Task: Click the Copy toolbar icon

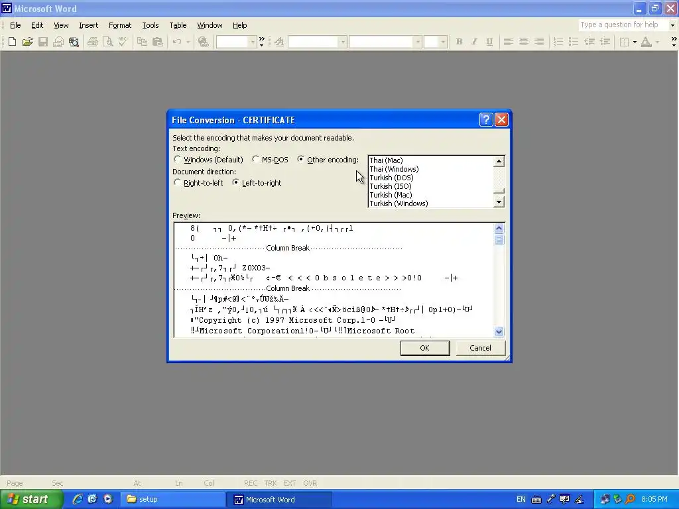Action: [x=142, y=42]
